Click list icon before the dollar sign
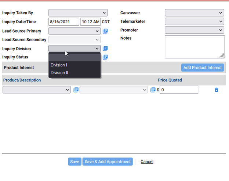Image resolution: width=229 pixels, height=181 pixels. point(153,90)
